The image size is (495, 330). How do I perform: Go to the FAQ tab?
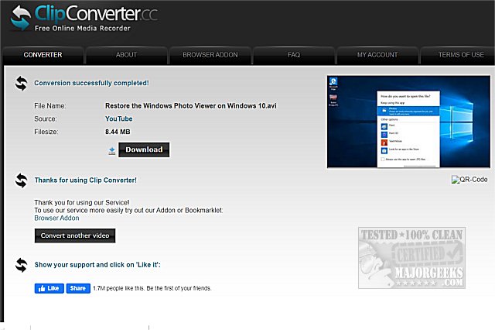click(294, 55)
